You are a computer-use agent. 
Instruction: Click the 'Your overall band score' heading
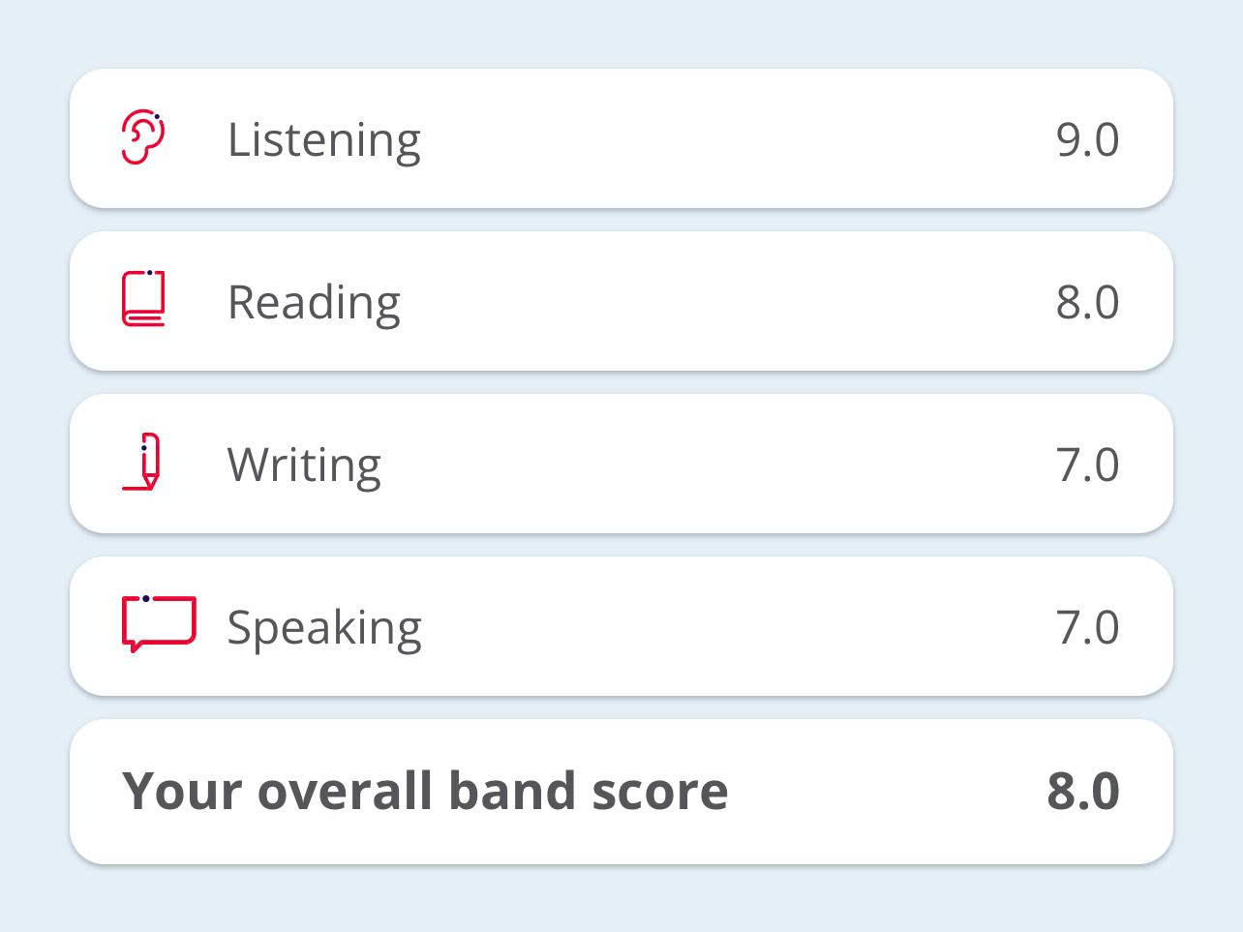(x=425, y=791)
